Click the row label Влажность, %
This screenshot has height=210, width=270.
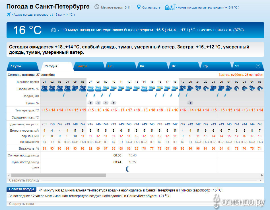pos(29,148)
